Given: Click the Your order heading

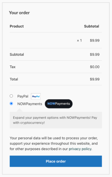Looking at the screenshot, I should tap(19, 13).
